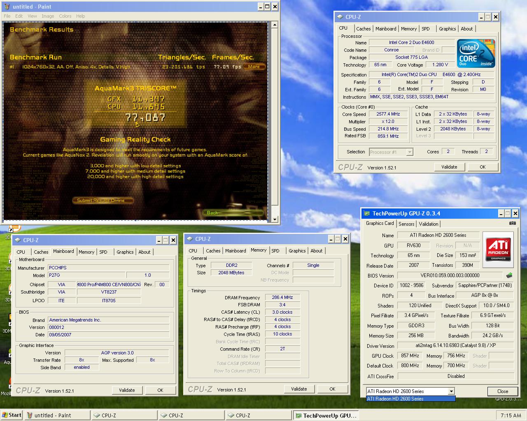The height and width of the screenshot is (421, 527).
Task: Switch to CPU tab in Mainboard CPU-Z window
Action: [21, 252]
